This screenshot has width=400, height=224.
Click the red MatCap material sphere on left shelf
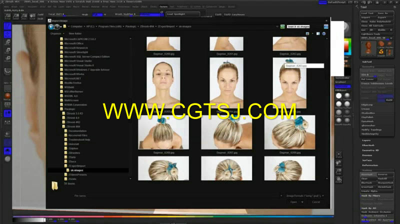point(7,96)
